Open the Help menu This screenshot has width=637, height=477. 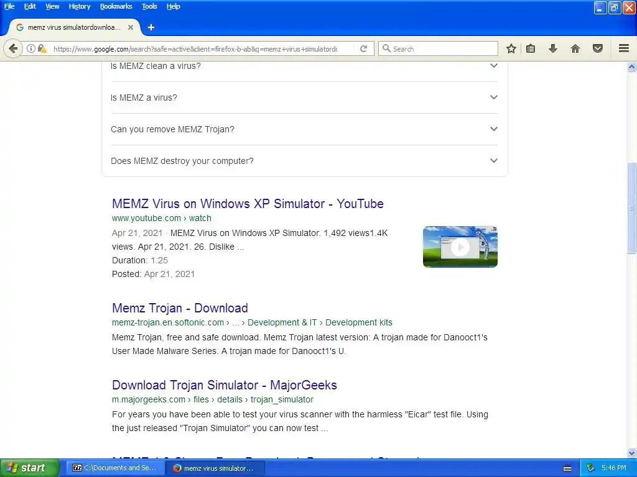point(173,6)
